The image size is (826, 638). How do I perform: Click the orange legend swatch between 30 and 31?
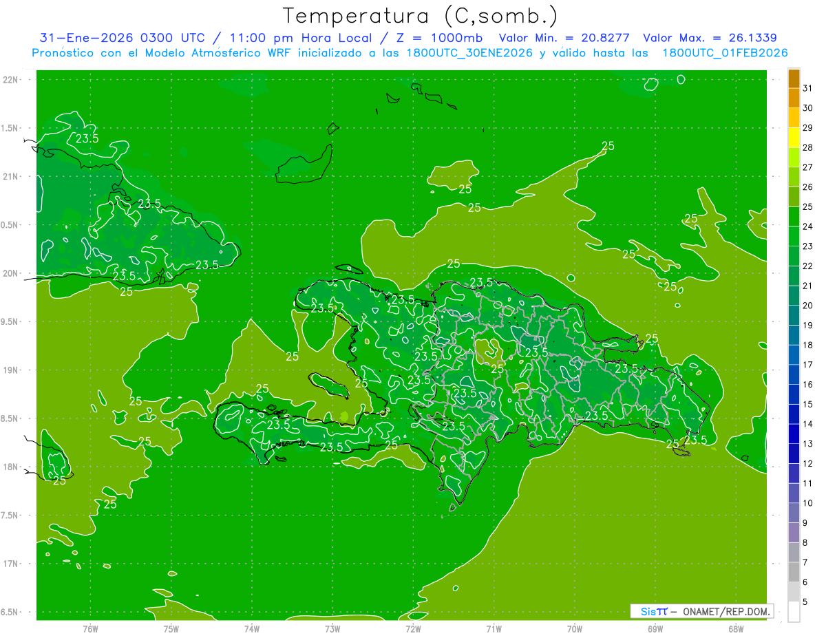[x=794, y=98]
